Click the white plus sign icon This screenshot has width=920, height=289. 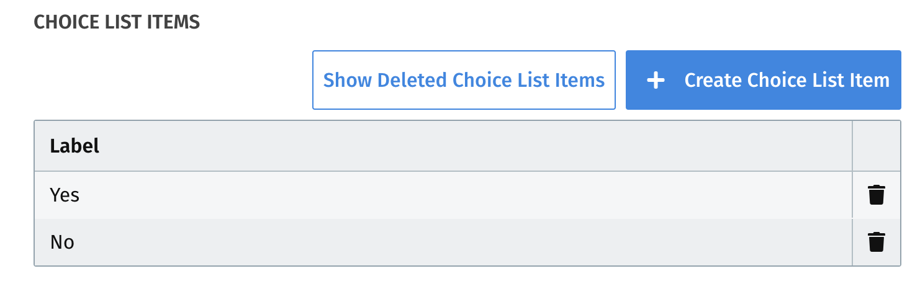click(656, 80)
